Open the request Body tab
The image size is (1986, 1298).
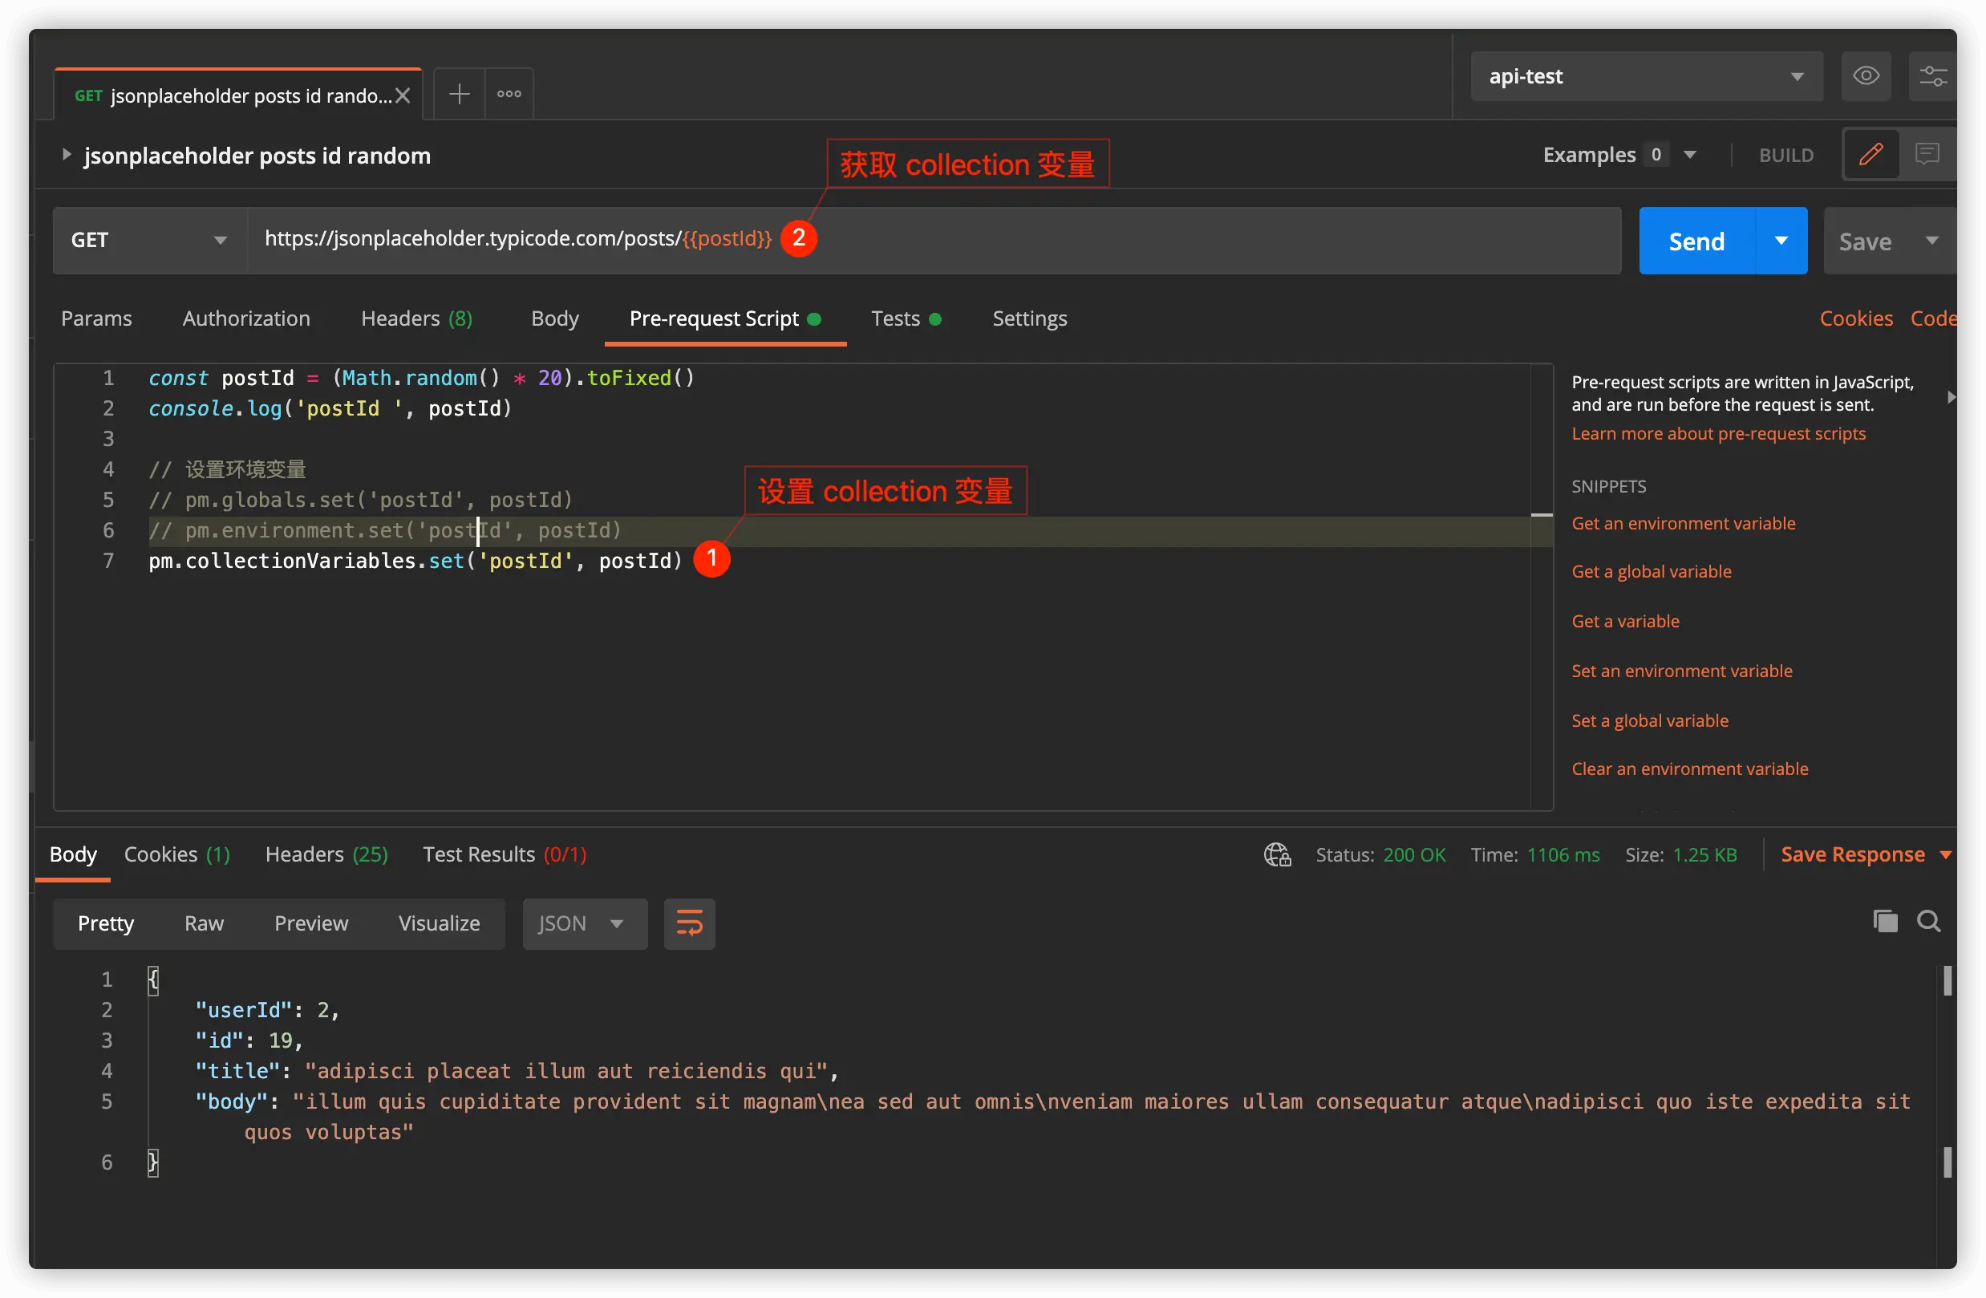555,318
